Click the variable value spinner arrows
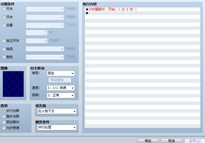 (45, 33)
